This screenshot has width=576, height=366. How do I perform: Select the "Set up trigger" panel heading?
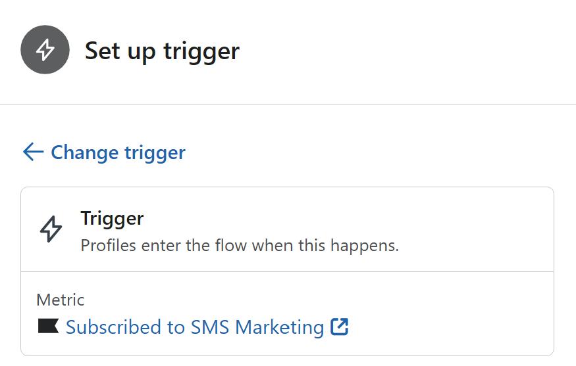(162, 51)
